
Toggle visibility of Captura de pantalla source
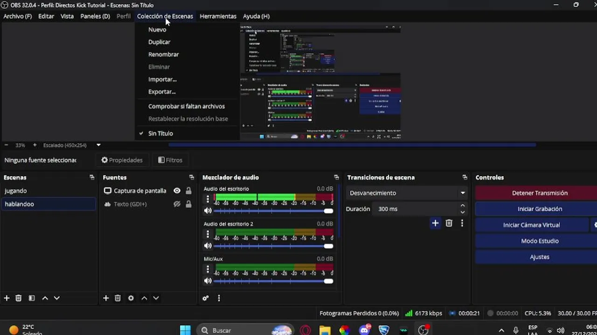[x=177, y=191]
